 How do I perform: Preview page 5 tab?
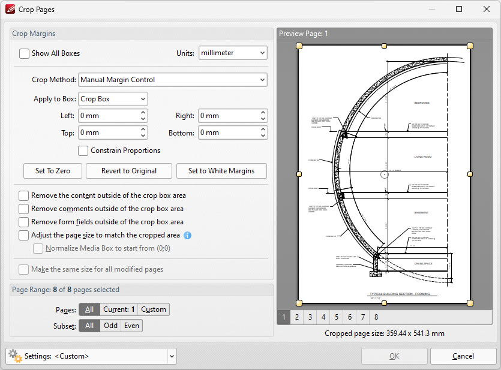pyautogui.click(x=337, y=317)
